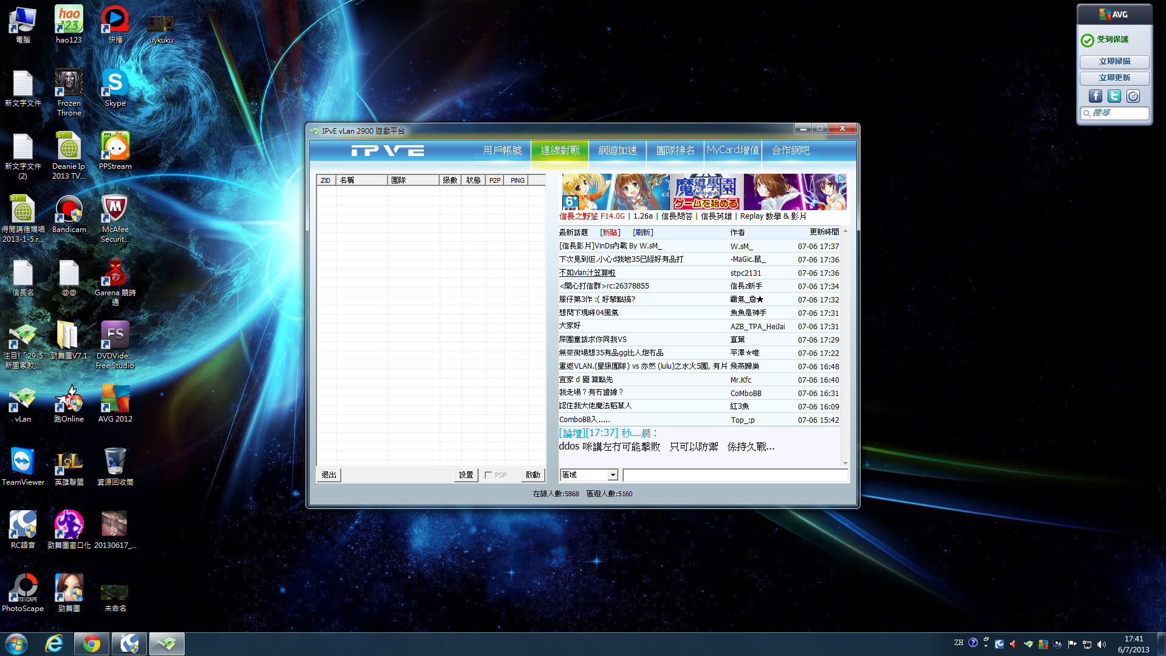Enable the PSP checkbox
Image resolution: width=1166 pixels, height=656 pixels.
click(x=488, y=475)
